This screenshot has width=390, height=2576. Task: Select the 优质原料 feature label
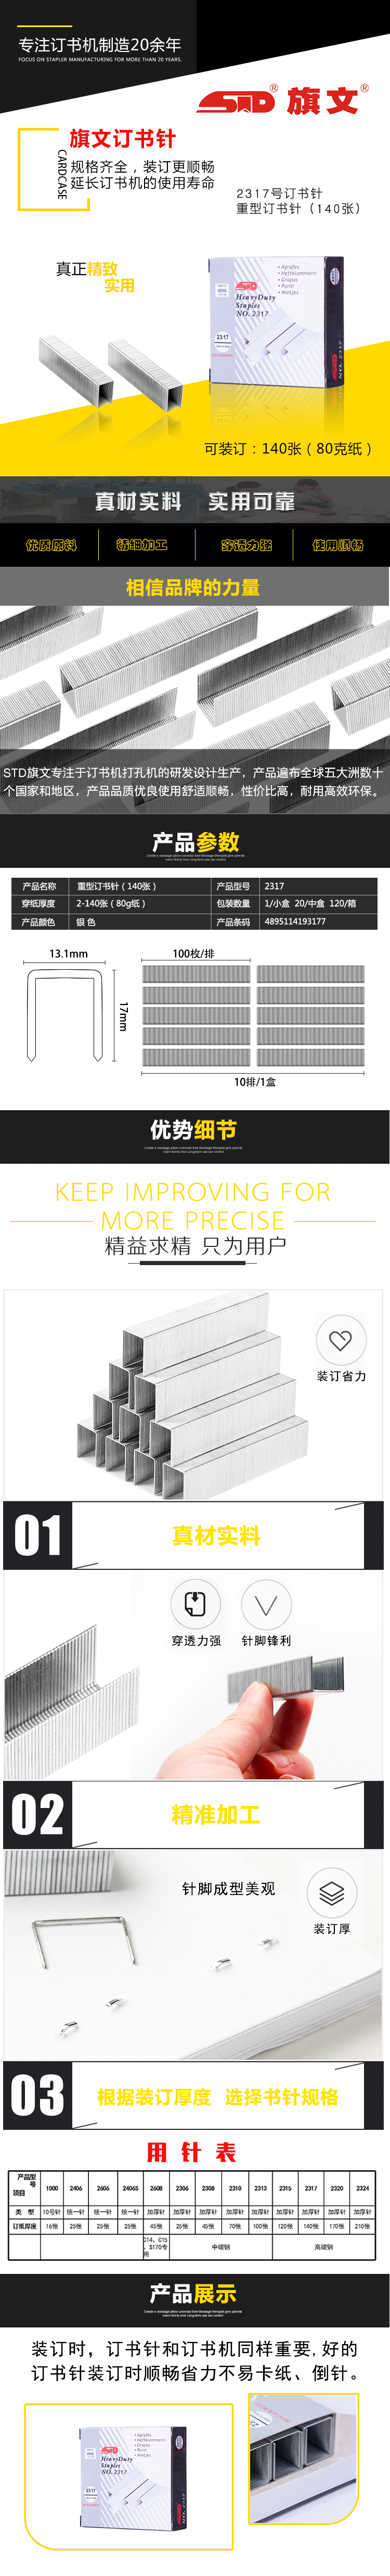51,545
